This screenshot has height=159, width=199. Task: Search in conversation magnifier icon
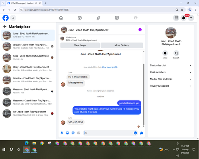coord(176,53)
